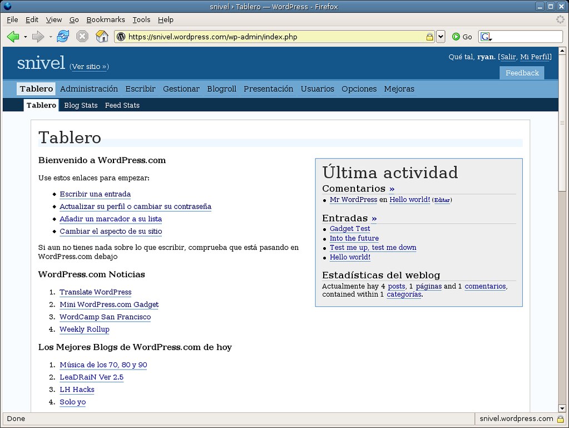Click the Stop loading icon
The image size is (569, 428).
coord(82,36)
